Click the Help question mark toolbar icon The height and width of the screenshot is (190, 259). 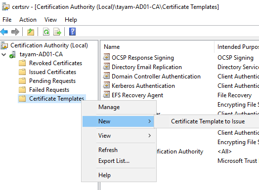tap(72, 32)
